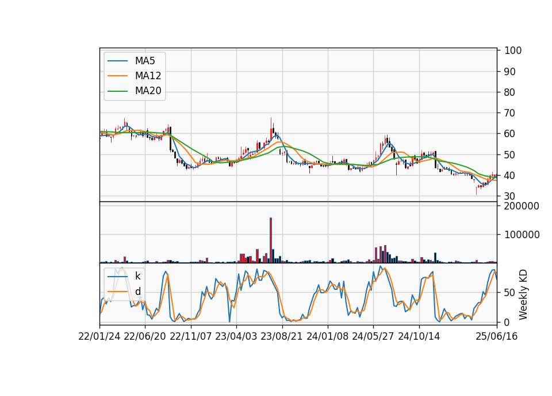Click the 23/04/03 date tick label
This screenshot has width=552, height=396.
click(236, 336)
